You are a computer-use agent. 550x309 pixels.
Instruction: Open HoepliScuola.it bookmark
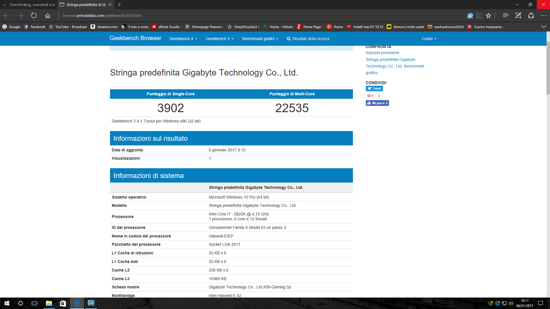[243, 27]
